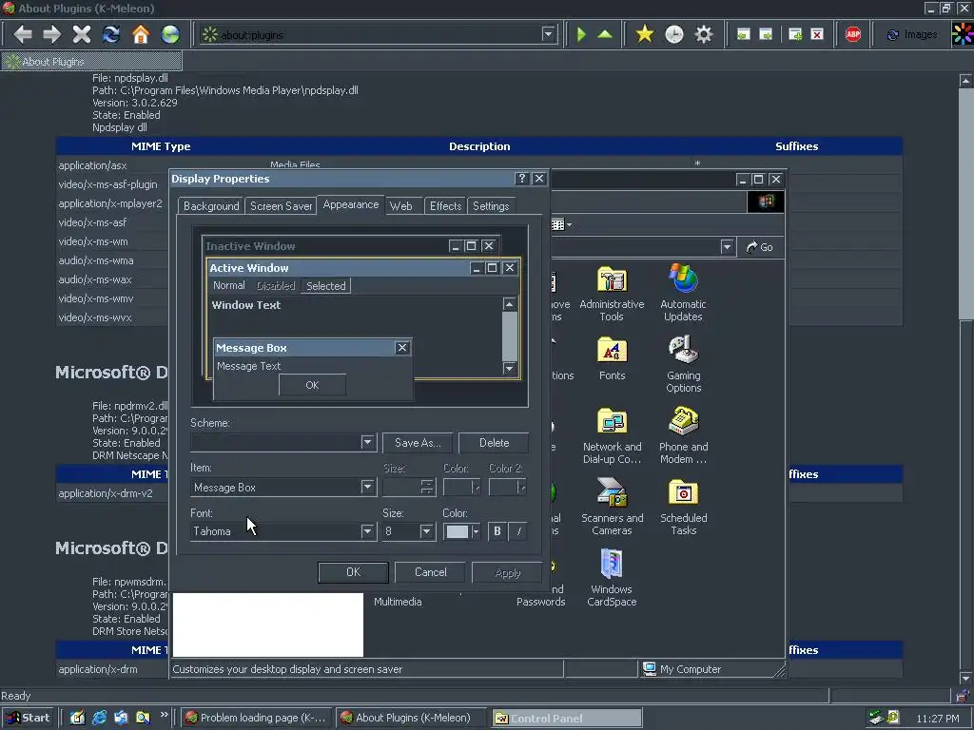
Task: Go to the Home page icon
Action: (x=141, y=34)
